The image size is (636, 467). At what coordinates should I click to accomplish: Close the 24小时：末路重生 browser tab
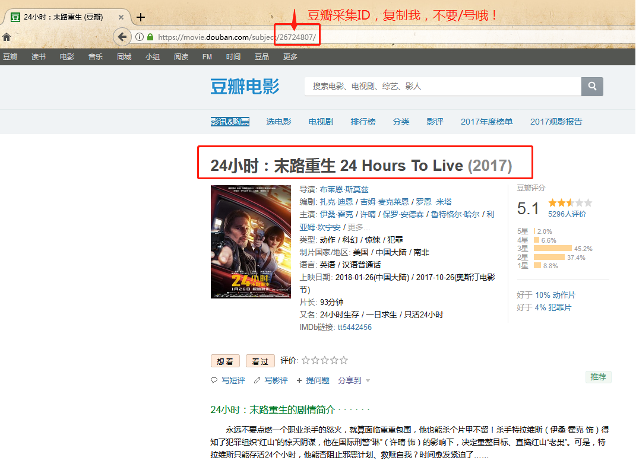pos(121,17)
